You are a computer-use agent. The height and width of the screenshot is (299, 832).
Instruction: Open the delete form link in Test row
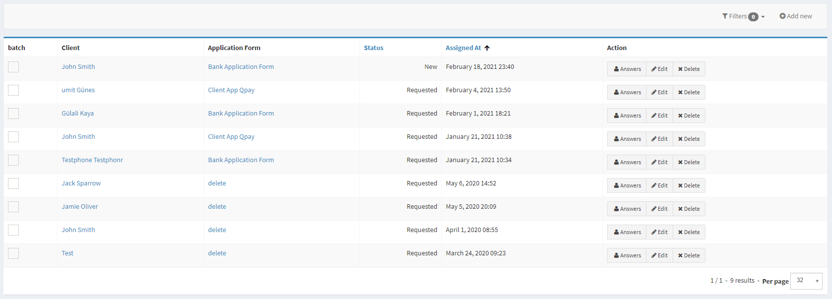click(217, 253)
